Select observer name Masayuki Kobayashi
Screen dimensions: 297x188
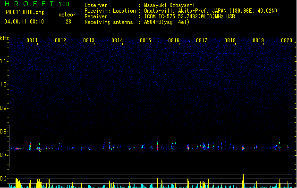pyautogui.click(x=170, y=5)
